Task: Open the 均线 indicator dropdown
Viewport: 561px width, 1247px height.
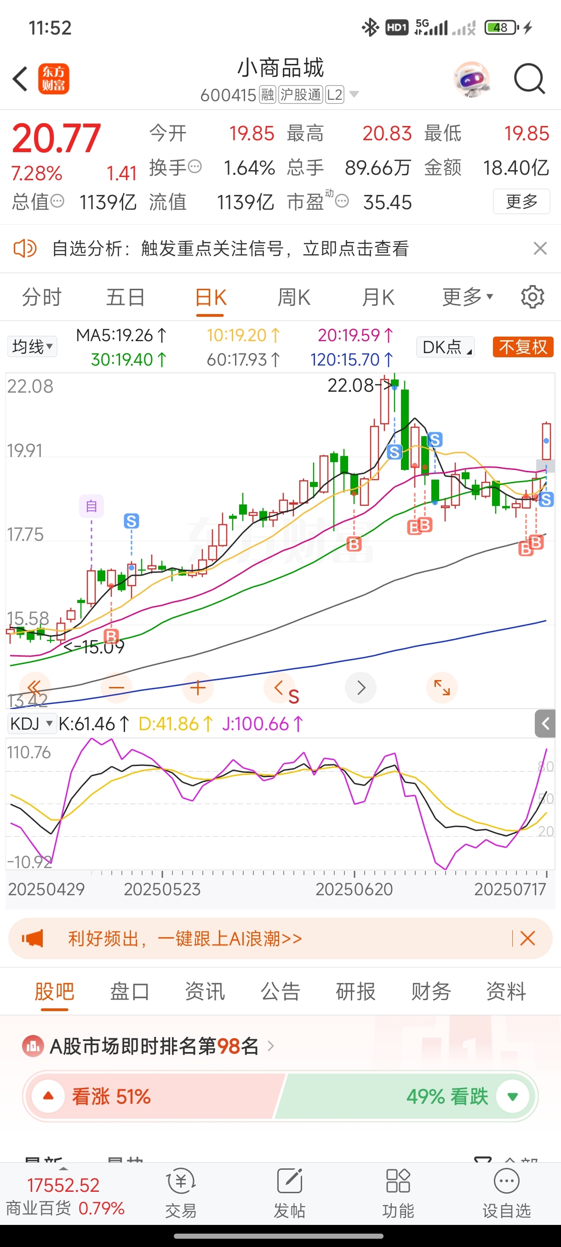Action: [32, 347]
